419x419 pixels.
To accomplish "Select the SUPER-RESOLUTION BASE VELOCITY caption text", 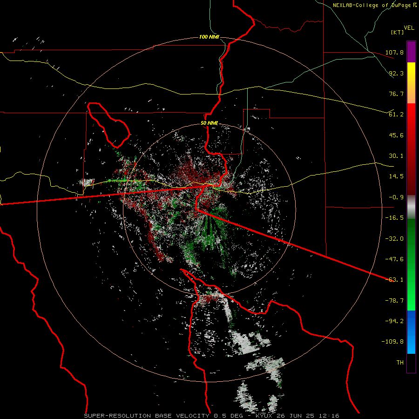I will [x=147, y=416].
